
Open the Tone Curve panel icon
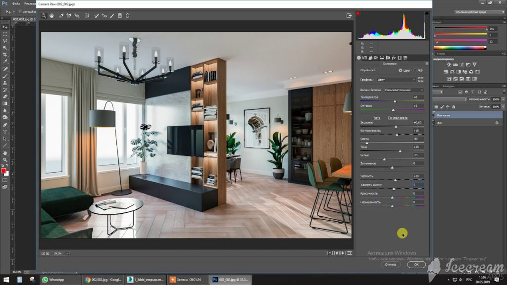click(x=365, y=58)
